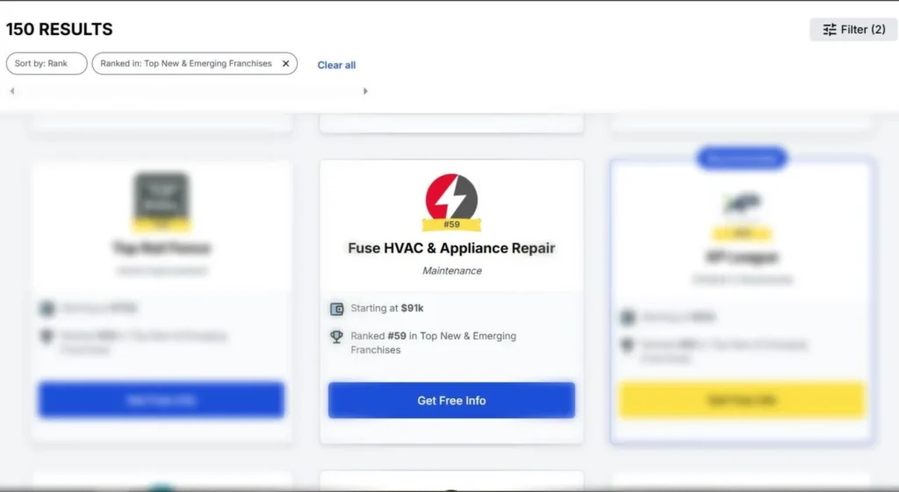Click the Ranked #59 in Top New & Emerging text
The height and width of the screenshot is (492, 899).
click(434, 343)
